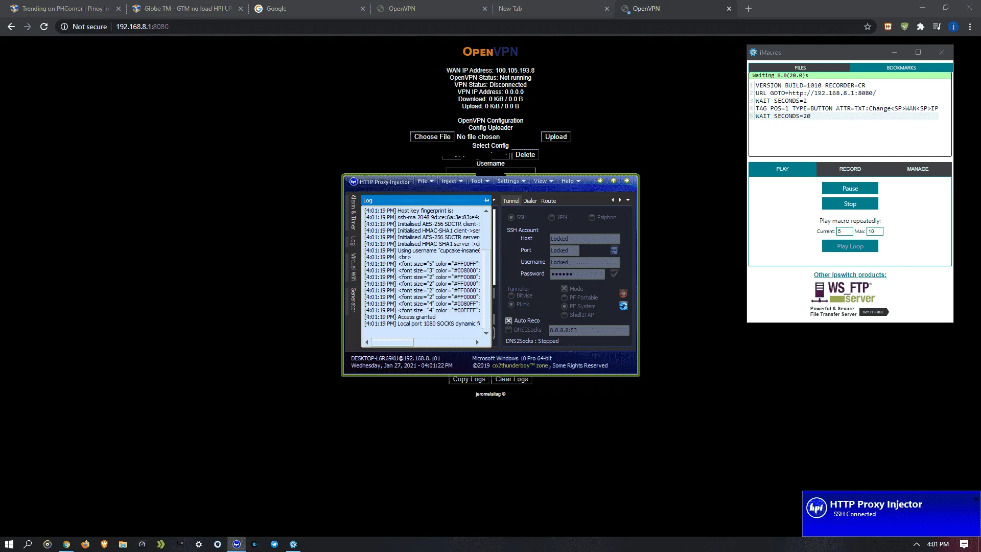Click the Delete config button

[x=525, y=155]
